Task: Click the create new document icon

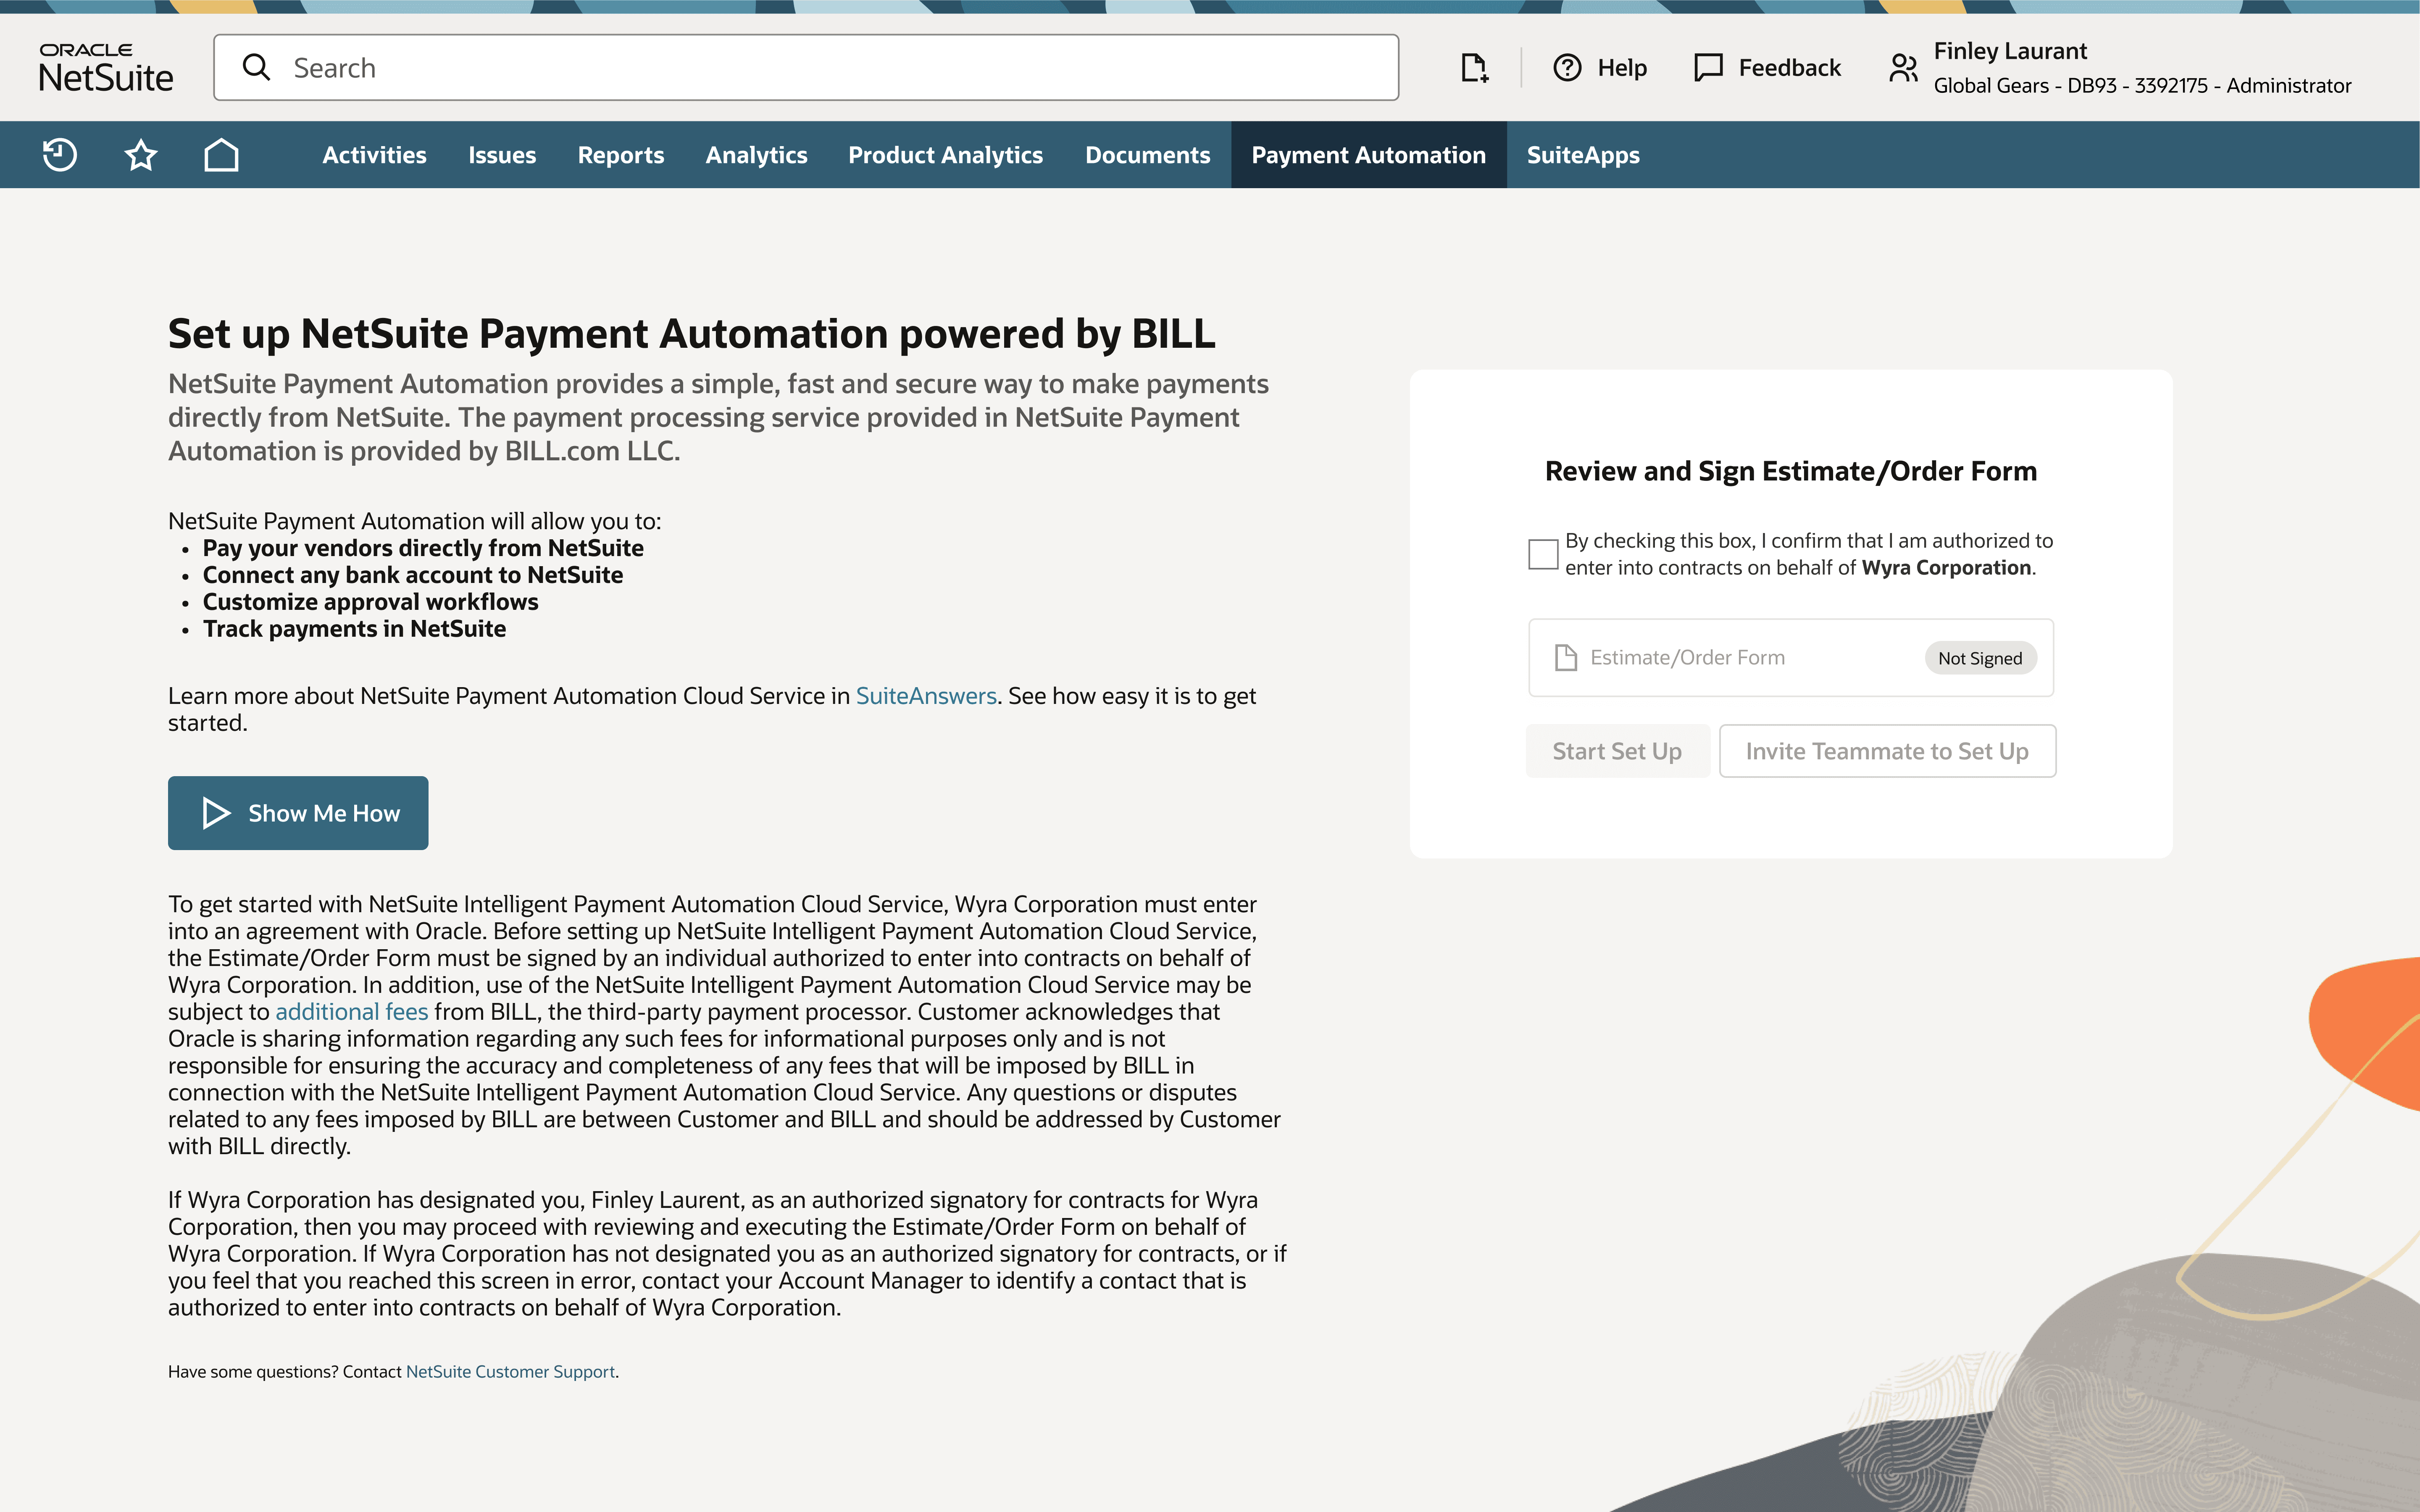Action: [x=1474, y=68]
